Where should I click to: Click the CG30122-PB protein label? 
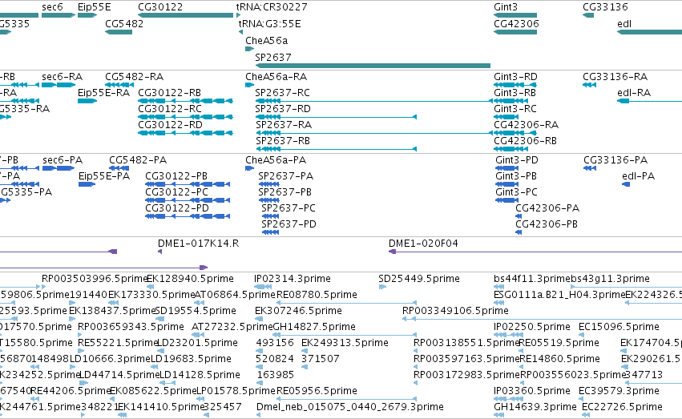176,176
